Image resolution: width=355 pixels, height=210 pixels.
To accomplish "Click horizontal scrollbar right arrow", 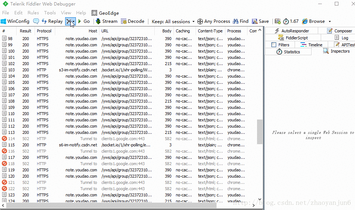I will (x=254, y=205).
